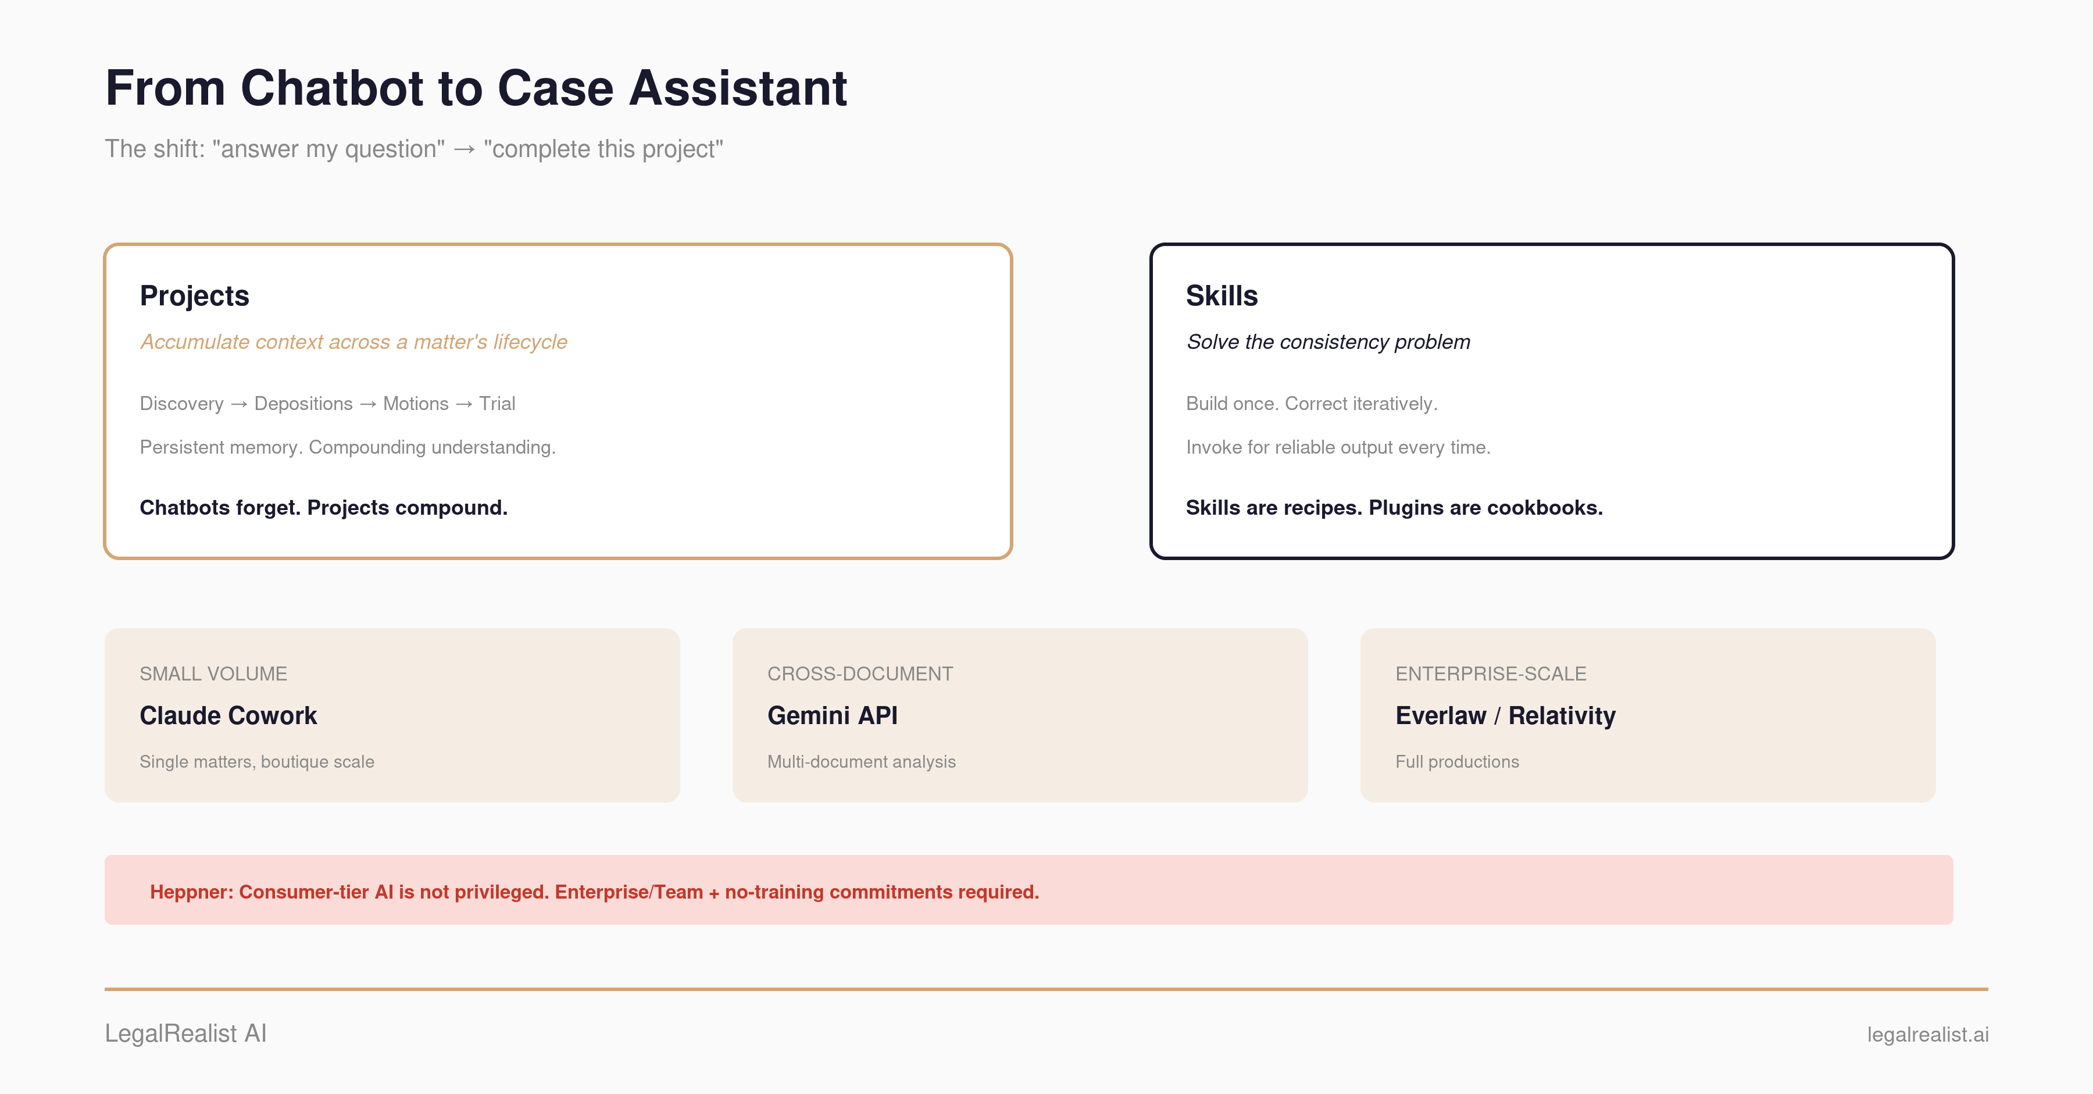Click the Projects card heading
The width and height of the screenshot is (2093, 1094).
click(194, 296)
